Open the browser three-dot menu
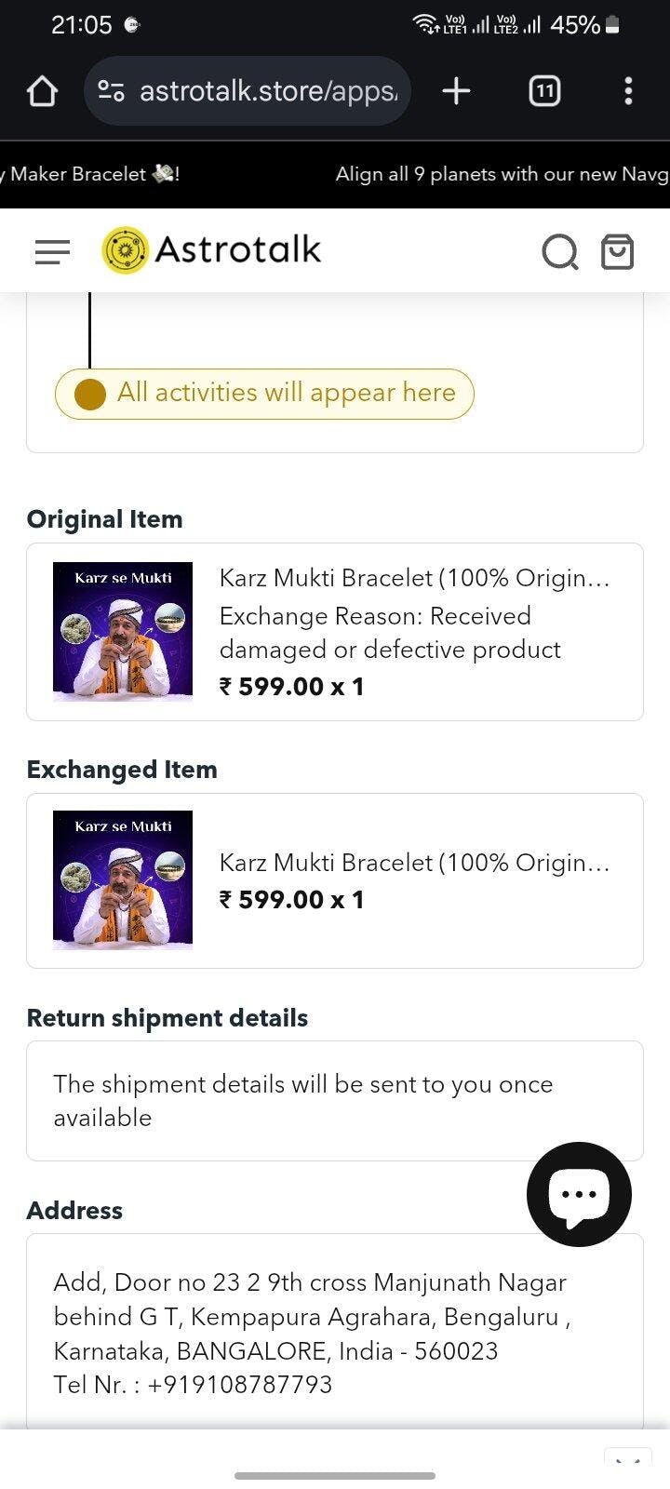The width and height of the screenshot is (670, 1489). (x=628, y=91)
